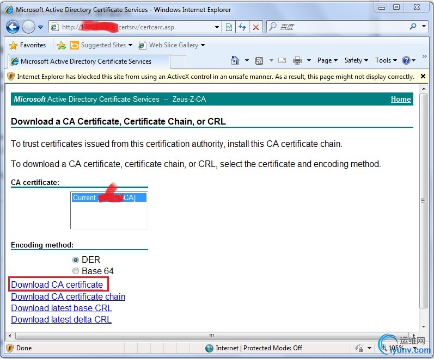Click Download latest delta CRL link
This screenshot has height=359, width=434.
(x=61, y=319)
